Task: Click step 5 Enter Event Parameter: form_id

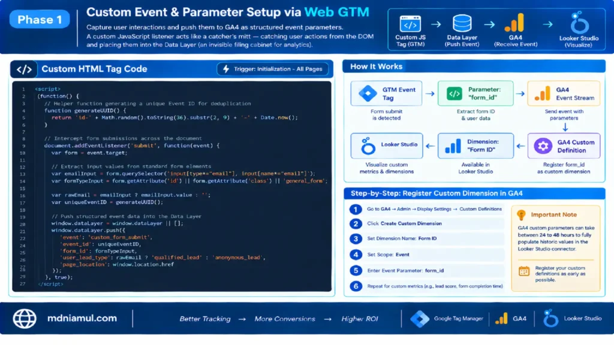Action: coord(426,271)
